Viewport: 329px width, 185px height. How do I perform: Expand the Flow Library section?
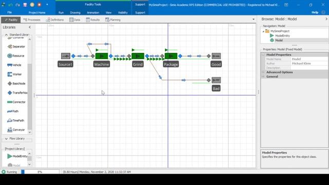(6, 139)
